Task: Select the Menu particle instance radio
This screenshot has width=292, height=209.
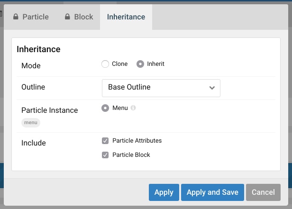Action: (105, 108)
